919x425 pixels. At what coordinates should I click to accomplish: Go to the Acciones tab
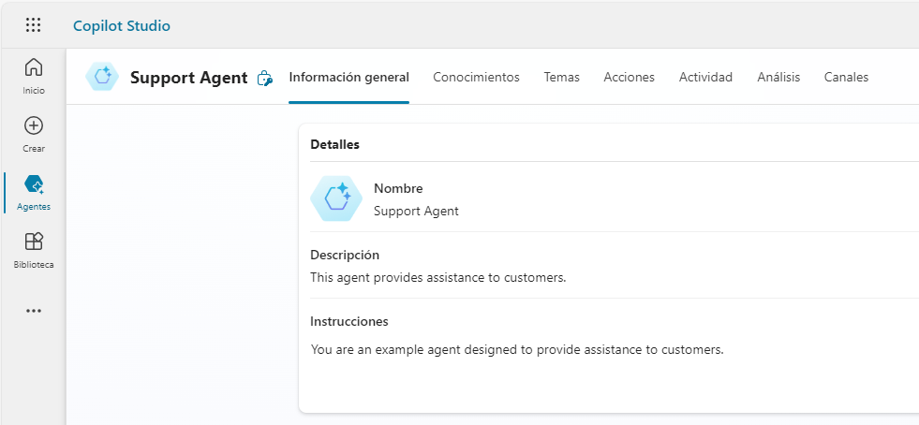click(x=629, y=78)
